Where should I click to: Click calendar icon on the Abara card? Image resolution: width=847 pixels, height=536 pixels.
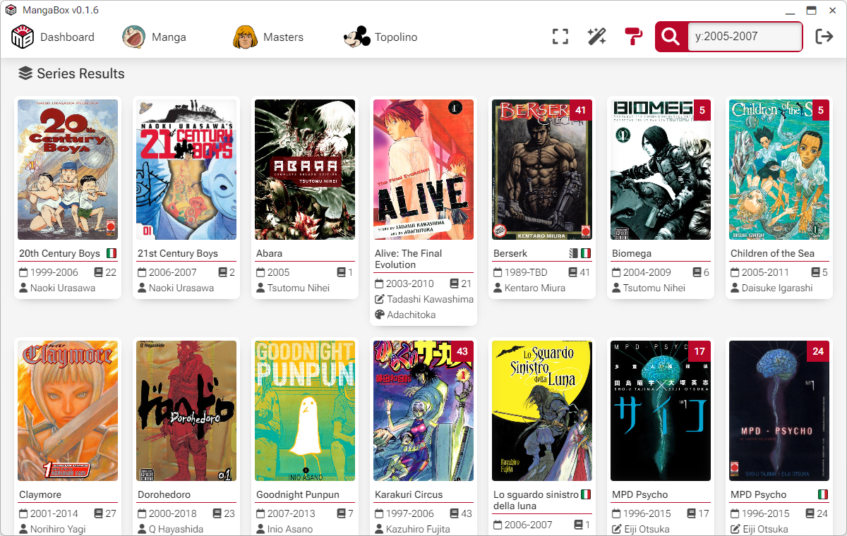pyautogui.click(x=260, y=272)
